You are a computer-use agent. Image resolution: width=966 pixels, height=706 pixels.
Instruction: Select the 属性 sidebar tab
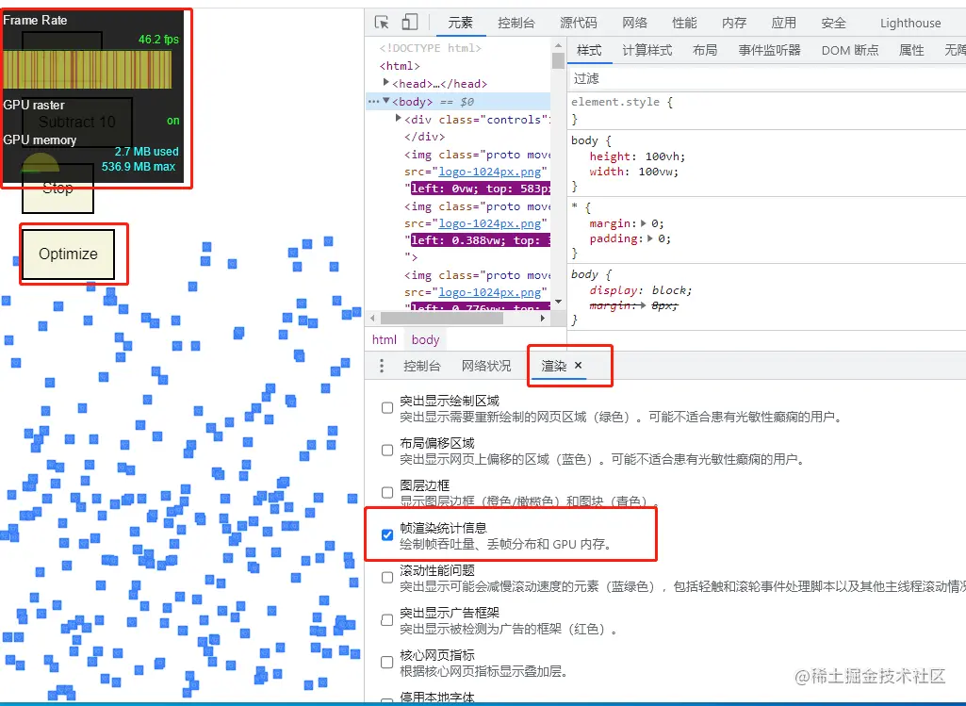pyautogui.click(x=911, y=51)
